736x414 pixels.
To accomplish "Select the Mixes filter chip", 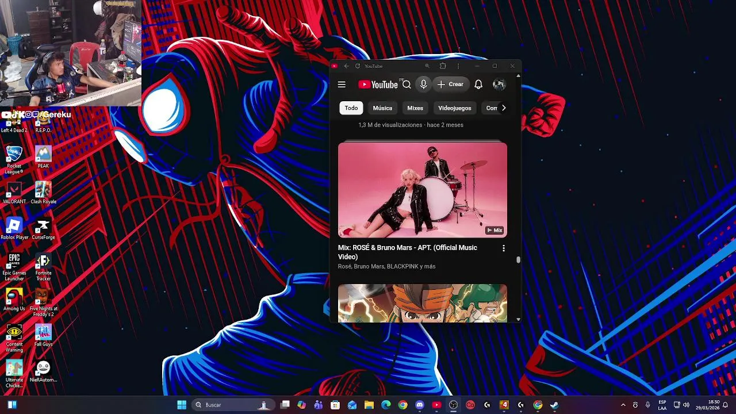I will pyautogui.click(x=415, y=108).
